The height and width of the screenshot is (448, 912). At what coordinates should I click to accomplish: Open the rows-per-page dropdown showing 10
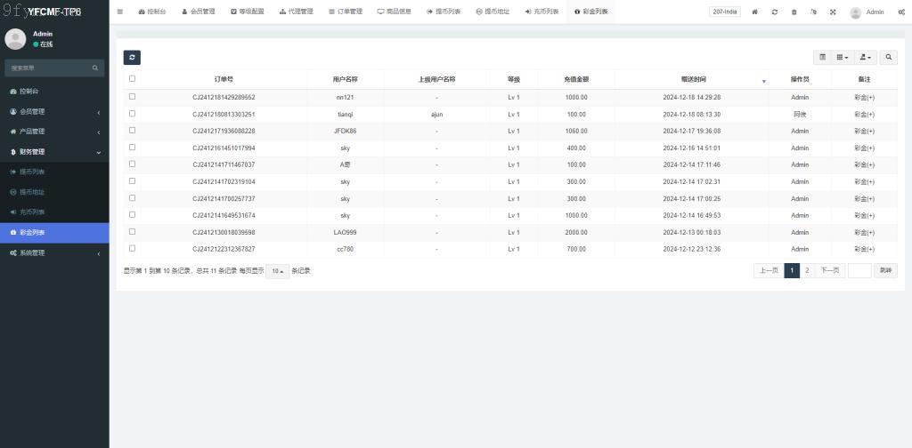tap(277, 271)
